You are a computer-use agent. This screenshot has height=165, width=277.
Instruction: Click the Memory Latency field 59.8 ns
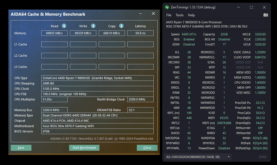(x=140, y=33)
